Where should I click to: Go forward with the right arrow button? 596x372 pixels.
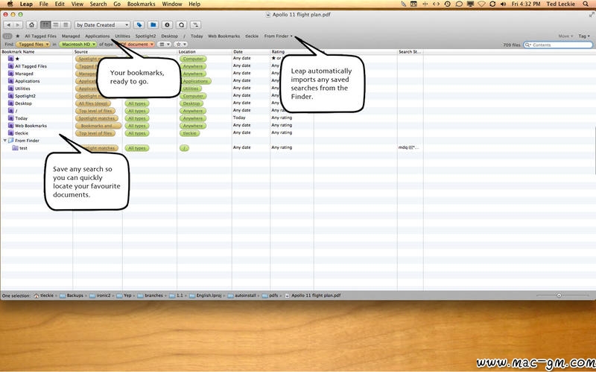click(18, 25)
